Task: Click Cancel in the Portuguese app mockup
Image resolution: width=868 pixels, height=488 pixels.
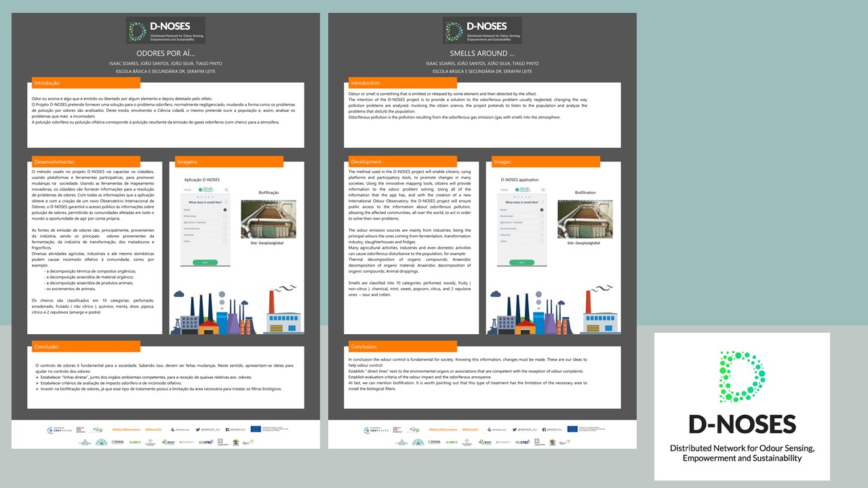Action: coord(187,190)
